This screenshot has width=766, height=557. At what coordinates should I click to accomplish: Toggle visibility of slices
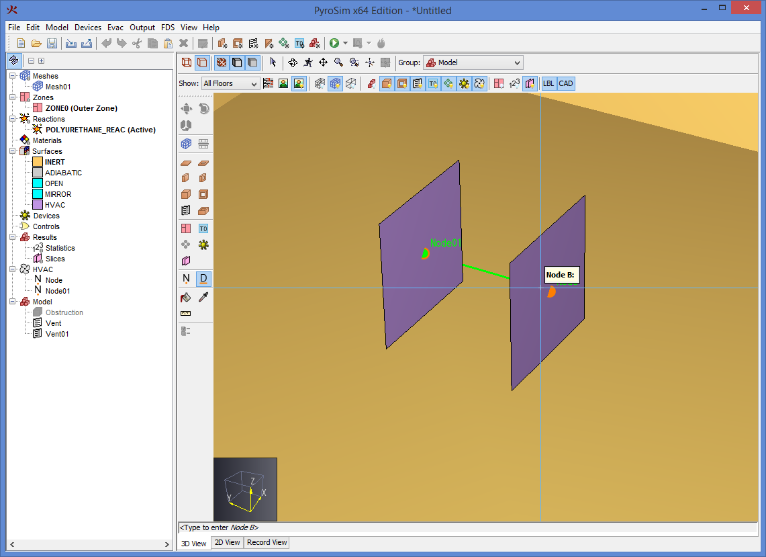click(530, 83)
